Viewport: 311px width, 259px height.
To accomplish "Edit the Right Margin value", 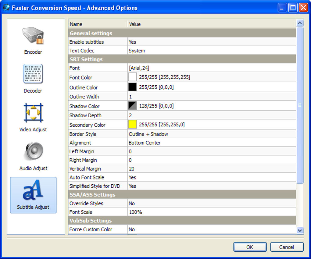I will click(212, 160).
